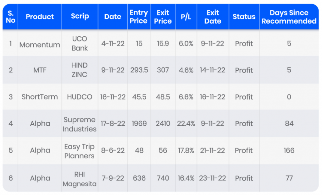The height and width of the screenshot is (195, 322).
Task: Select the Entry Price column header
Action: point(139,17)
